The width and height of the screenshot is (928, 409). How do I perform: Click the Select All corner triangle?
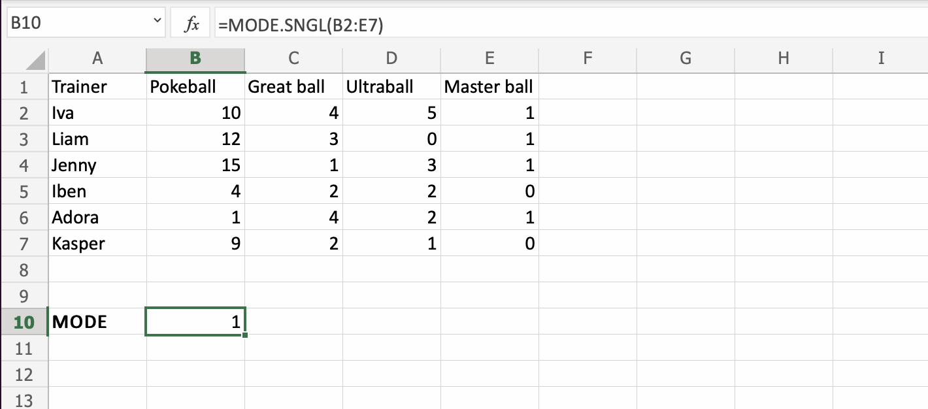[37, 61]
